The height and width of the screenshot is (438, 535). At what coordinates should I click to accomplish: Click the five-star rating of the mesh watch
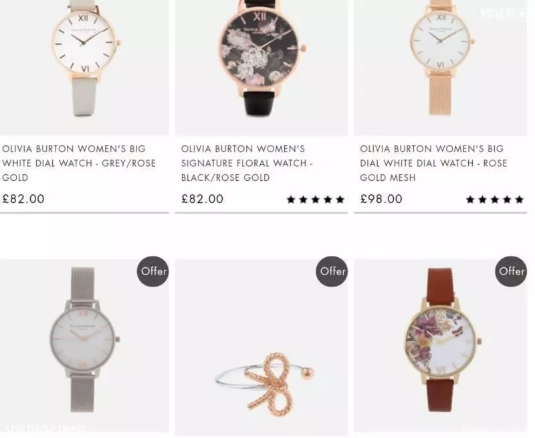pos(495,200)
